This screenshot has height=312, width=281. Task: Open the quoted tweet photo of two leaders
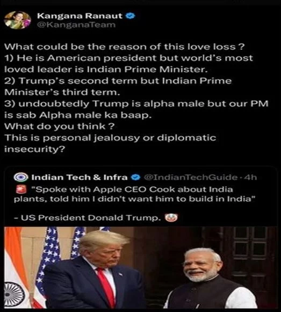[141, 267]
